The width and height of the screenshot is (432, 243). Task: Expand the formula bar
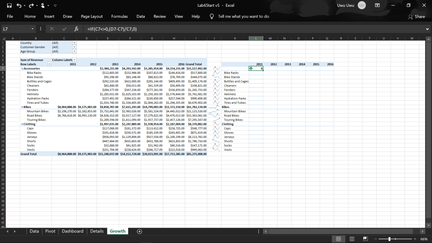[x=427, y=29]
